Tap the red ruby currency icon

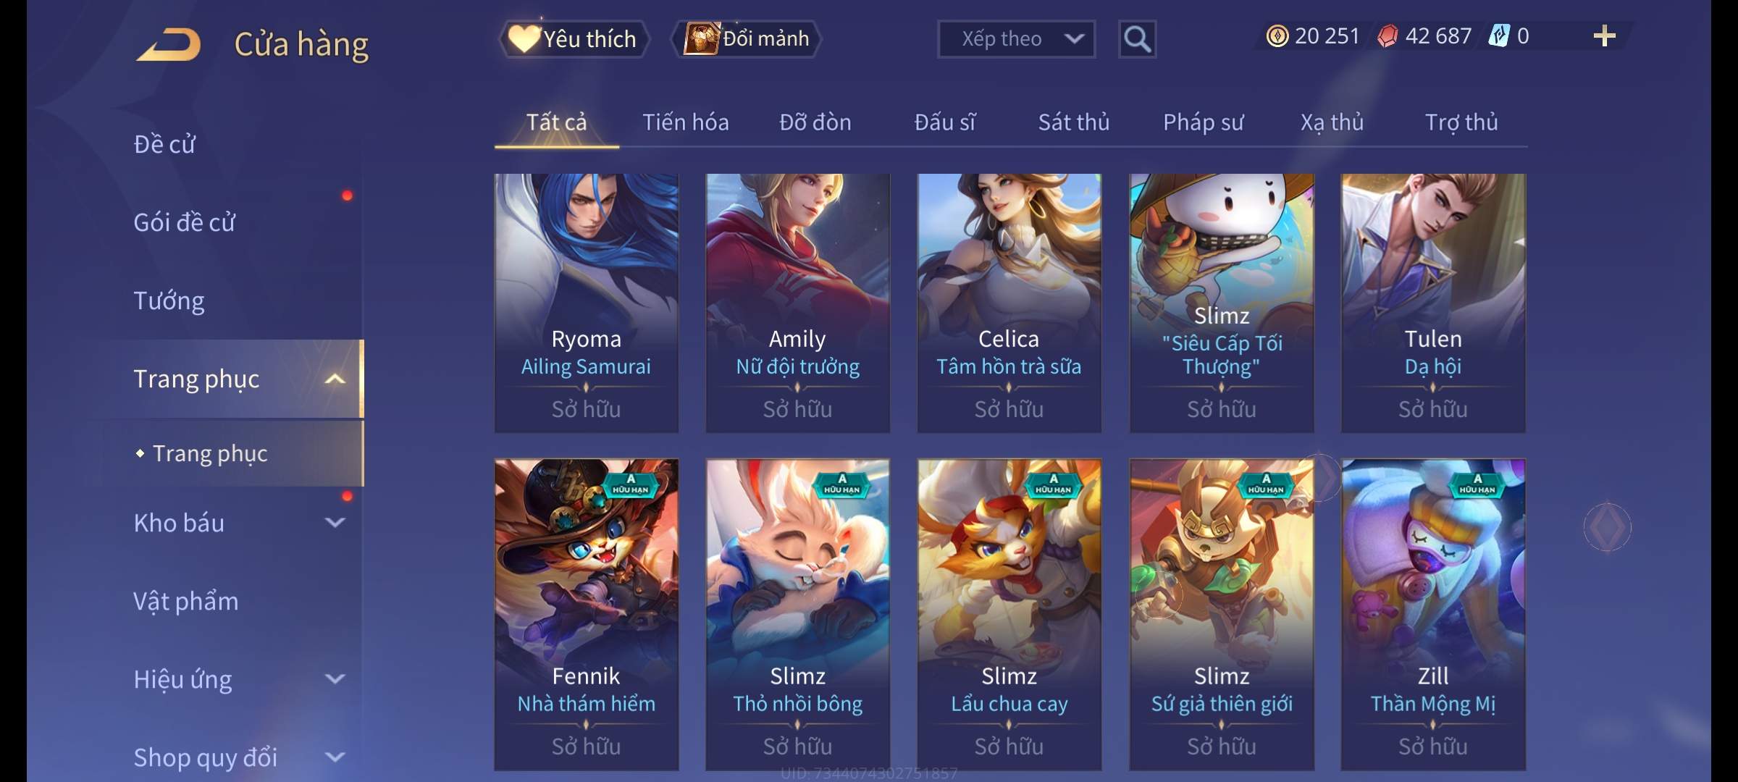coord(1388,36)
